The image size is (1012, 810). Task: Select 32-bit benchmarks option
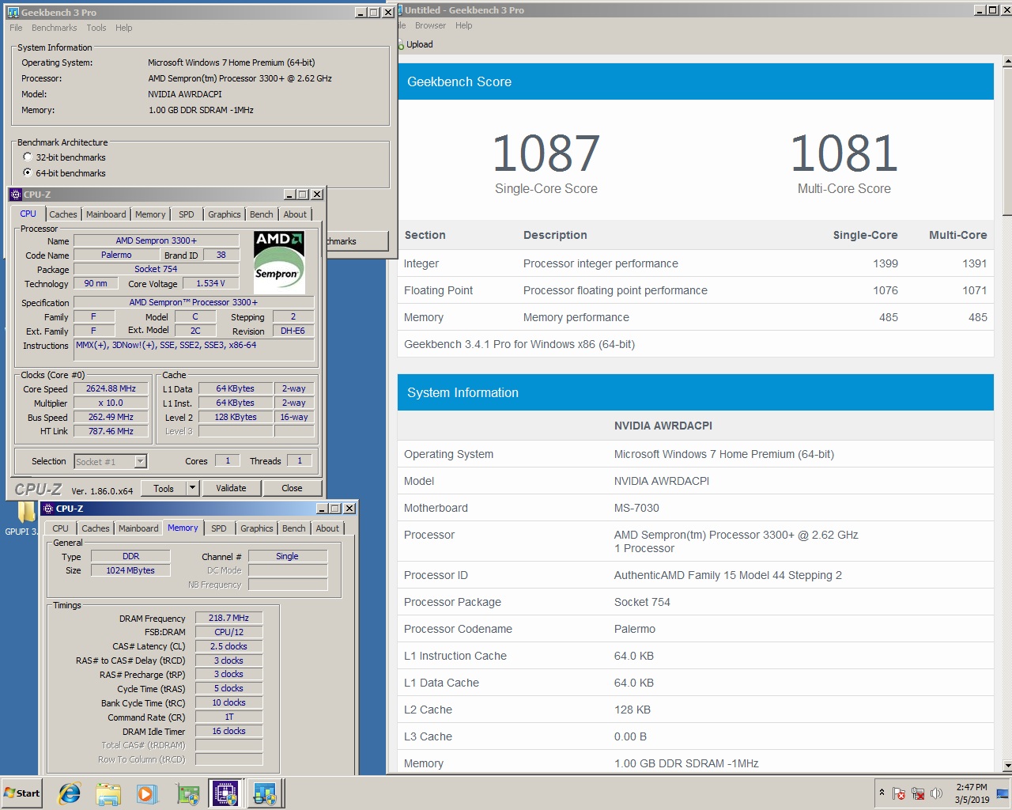pos(28,157)
